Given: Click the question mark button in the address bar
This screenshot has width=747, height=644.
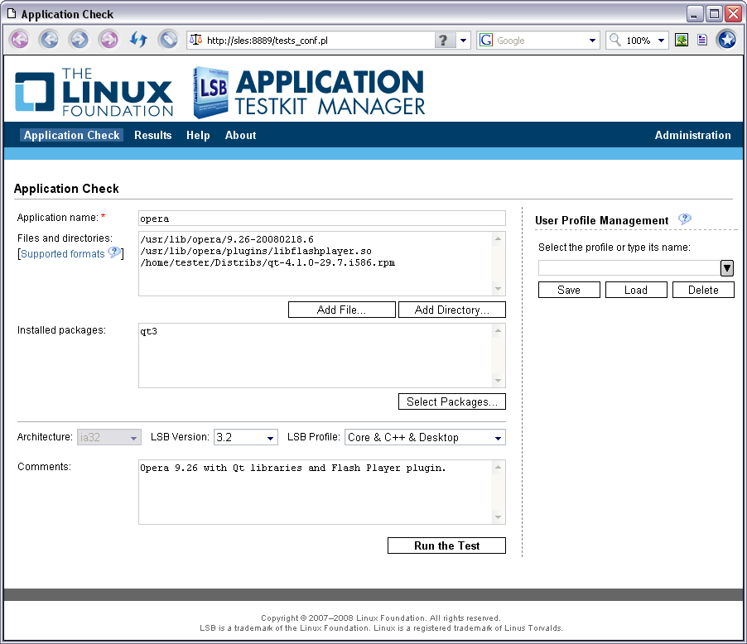Looking at the screenshot, I should click(443, 41).
